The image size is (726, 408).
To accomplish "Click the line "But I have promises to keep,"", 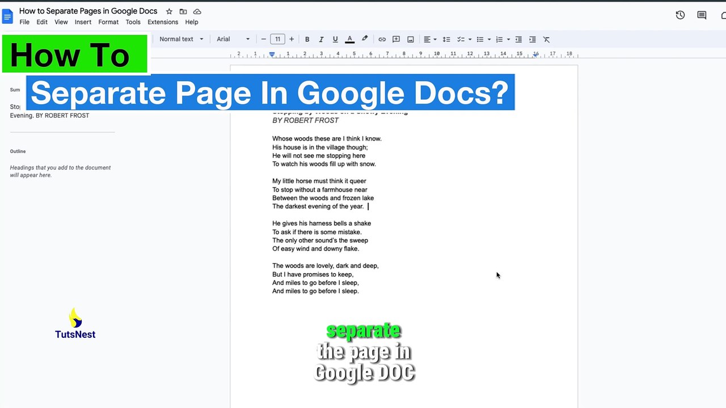I will 313,274.
